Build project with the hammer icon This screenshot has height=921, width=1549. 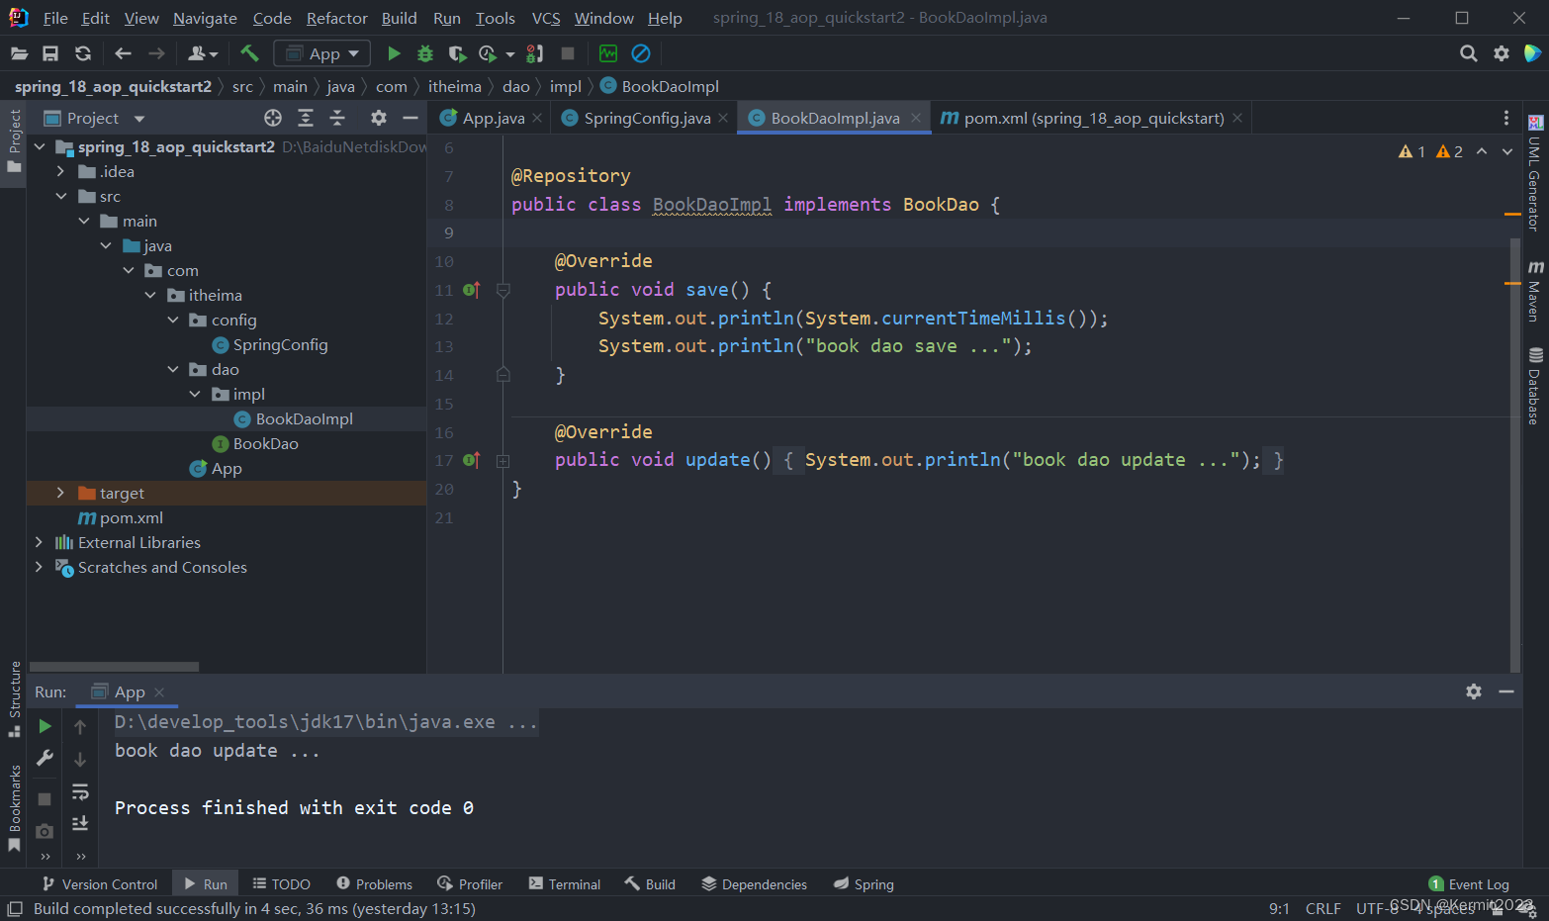pyautogui.click(x=249, y=53)
